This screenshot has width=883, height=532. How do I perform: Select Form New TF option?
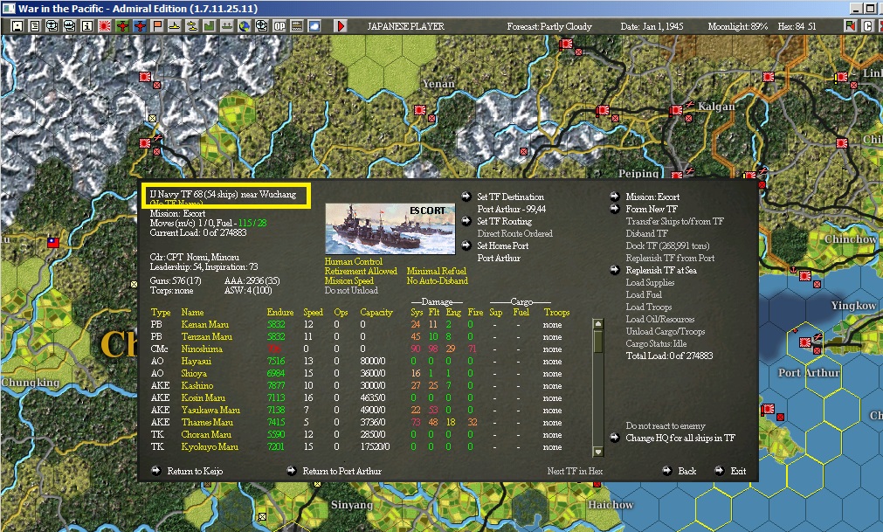click(x=652, y=209)
